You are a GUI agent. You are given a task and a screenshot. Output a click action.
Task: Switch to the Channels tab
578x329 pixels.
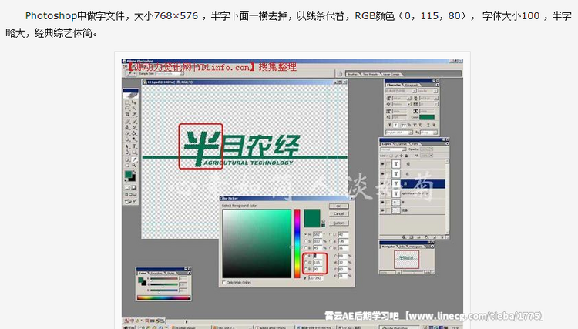402,144
